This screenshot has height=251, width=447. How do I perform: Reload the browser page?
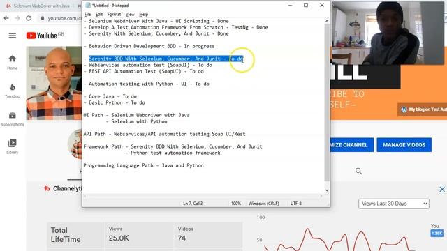tap(29, 18)
